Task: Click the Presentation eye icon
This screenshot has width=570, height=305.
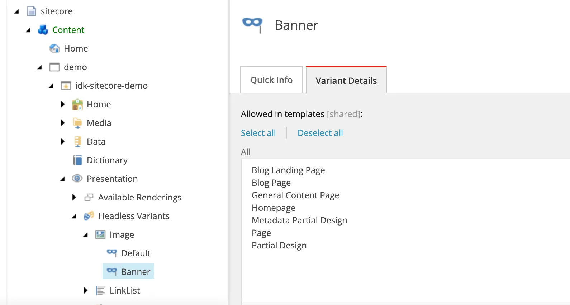Action: click(x=77, y=178)
